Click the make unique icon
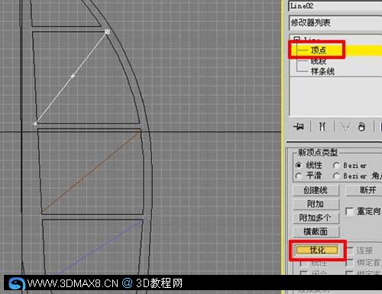The width and height of the screenshot is (382, 294). 346,126
